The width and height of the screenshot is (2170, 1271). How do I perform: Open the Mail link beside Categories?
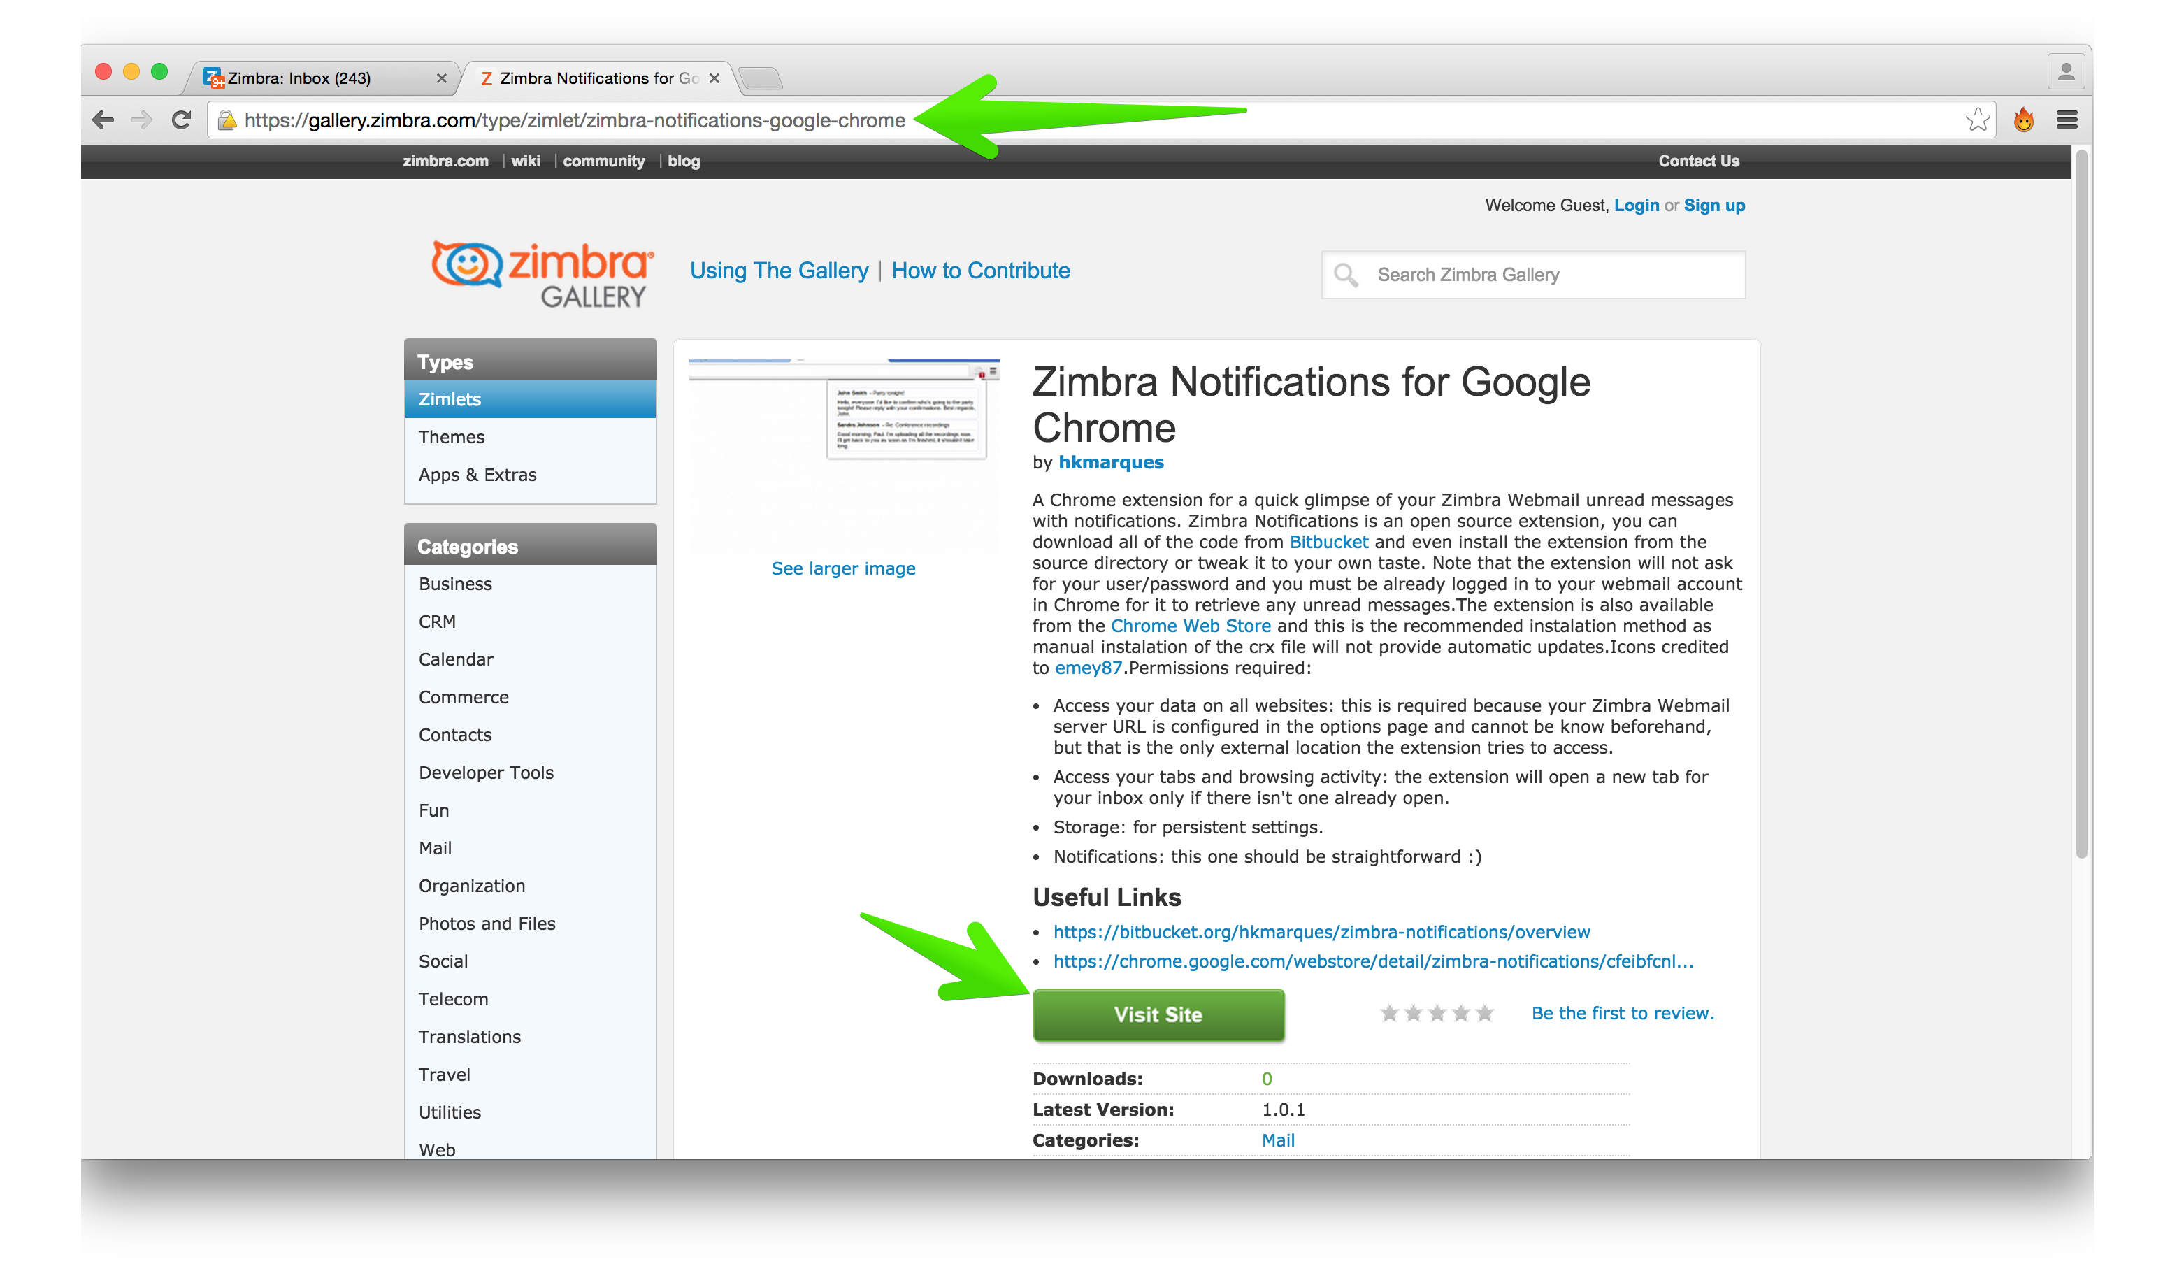pos(1278,1140)
